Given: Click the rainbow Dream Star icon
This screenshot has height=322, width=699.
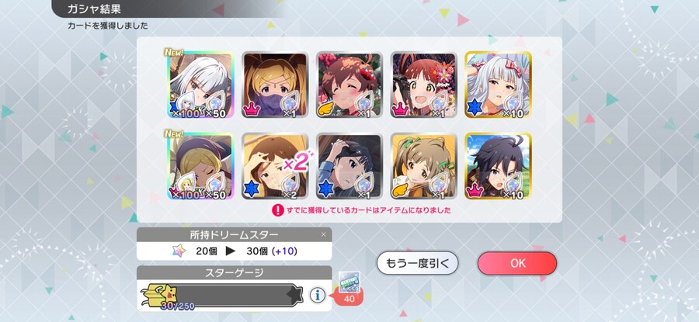Looking at the screenshot, I should click(179, 251).
